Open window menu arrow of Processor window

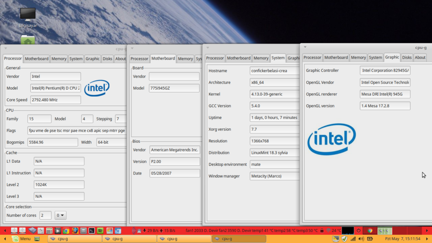pos(5,48)
